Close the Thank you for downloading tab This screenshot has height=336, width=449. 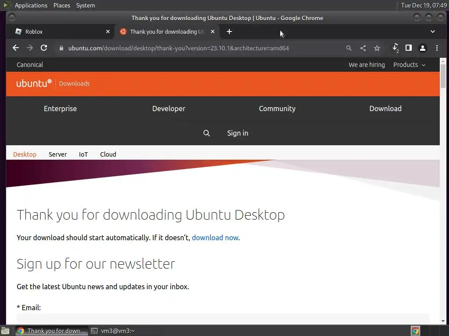213,31
